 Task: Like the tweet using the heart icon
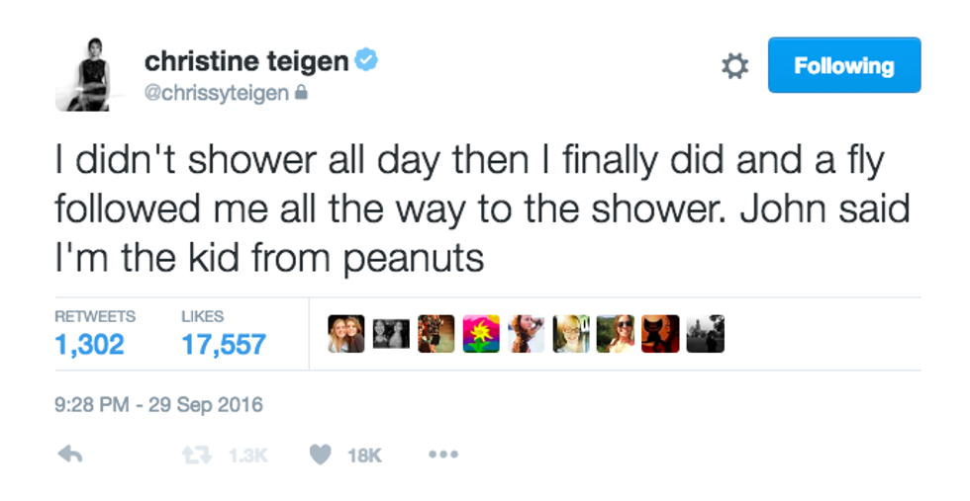(x=320, y=456)
